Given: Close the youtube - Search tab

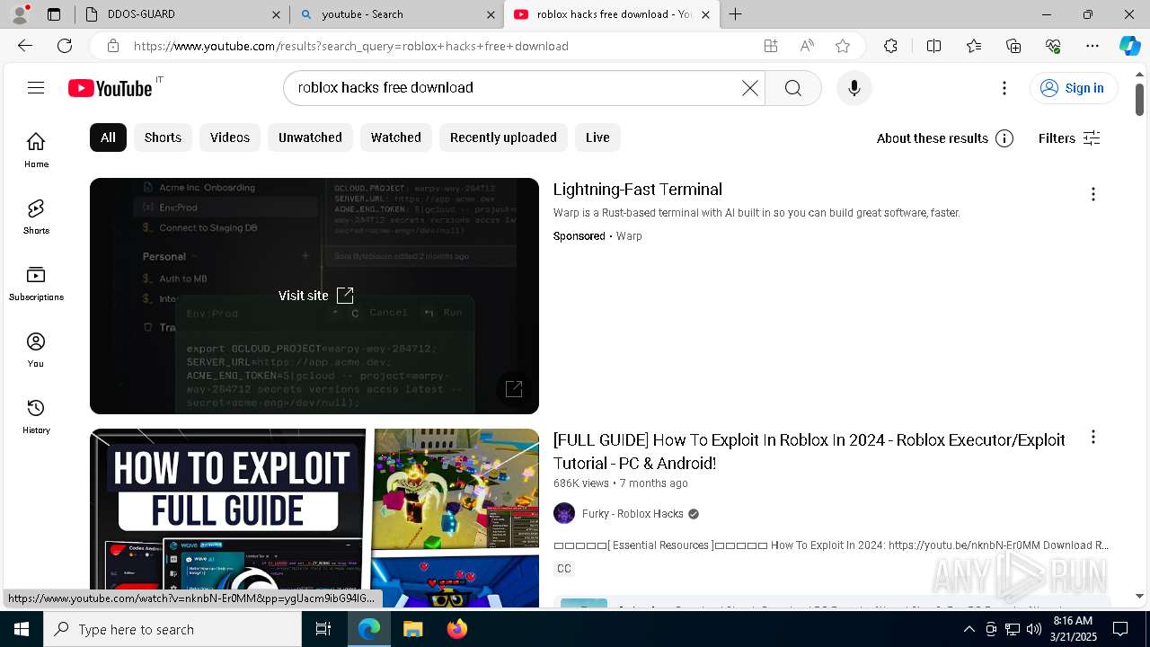Looking at the screenshot, I should [491, 14].
